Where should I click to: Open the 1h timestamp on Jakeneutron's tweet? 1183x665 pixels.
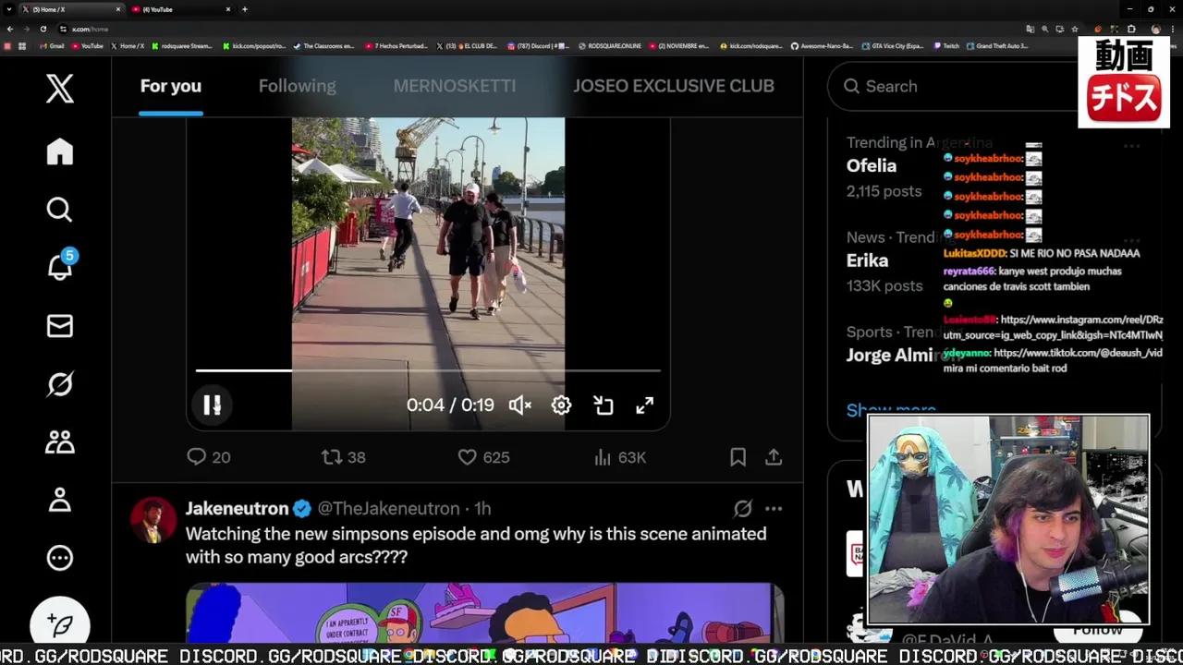[482, 509]
